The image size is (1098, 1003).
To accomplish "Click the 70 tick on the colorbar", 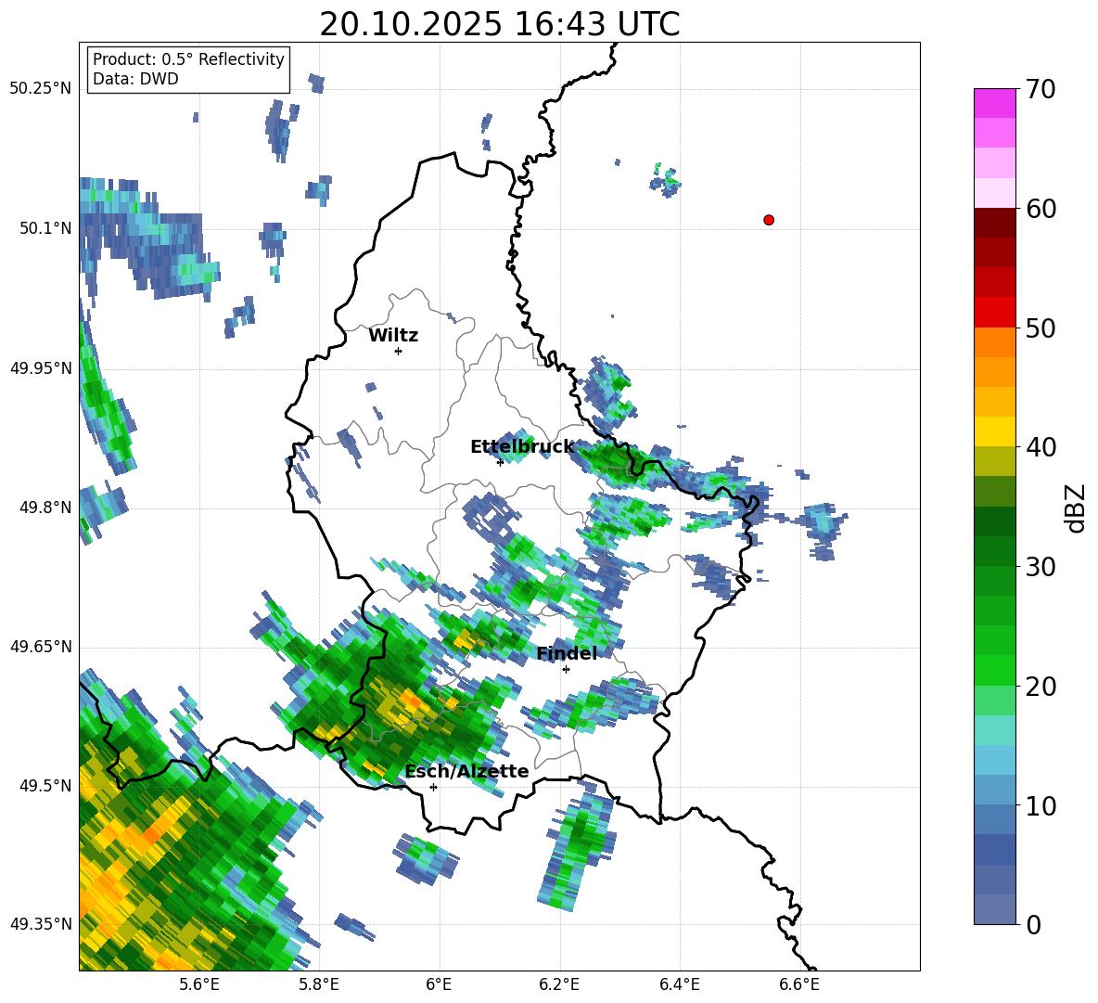I will point(1041,89).
